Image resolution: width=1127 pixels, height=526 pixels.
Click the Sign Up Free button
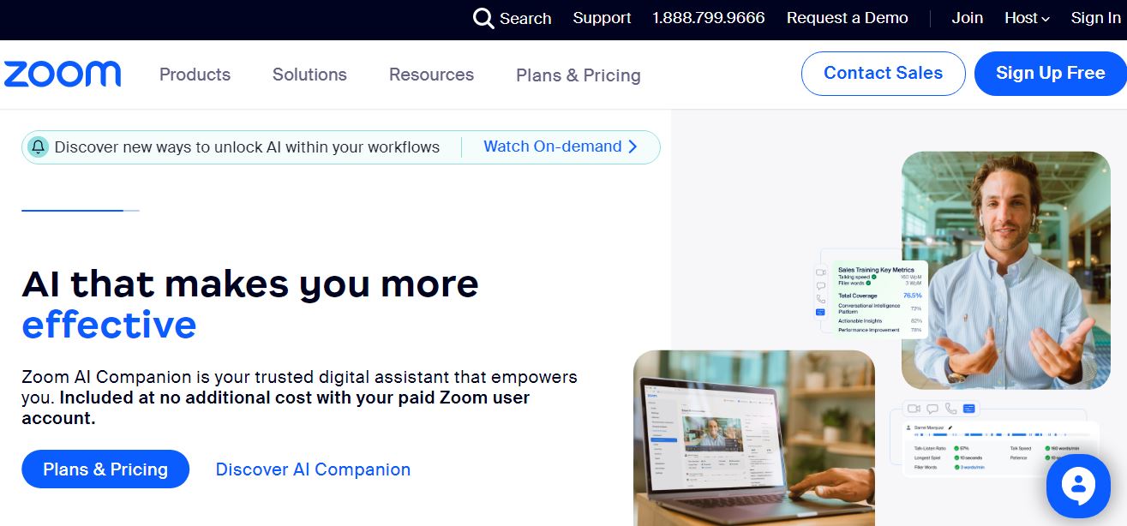[1051, 74]
